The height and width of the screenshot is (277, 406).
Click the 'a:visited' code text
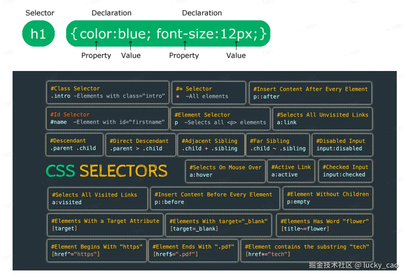click(67, 202)
